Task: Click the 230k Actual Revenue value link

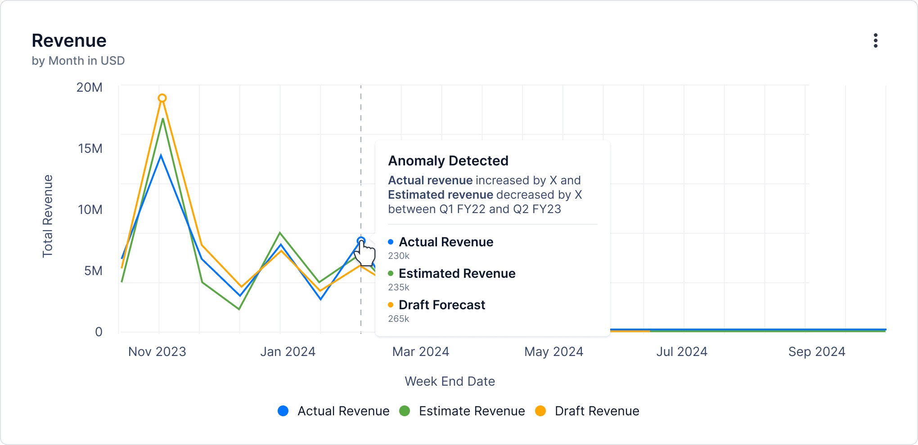Action: tap(398, 256)
